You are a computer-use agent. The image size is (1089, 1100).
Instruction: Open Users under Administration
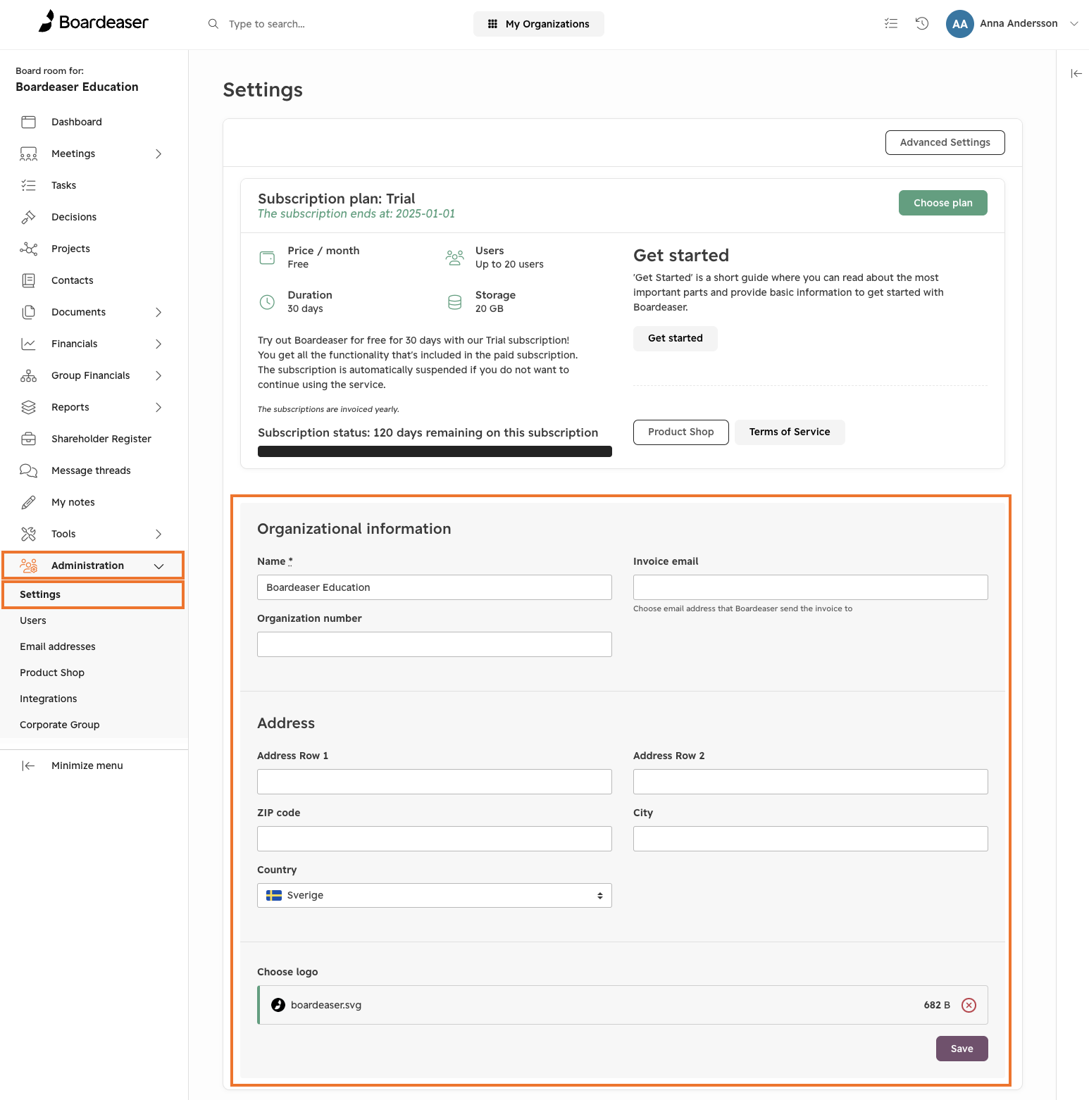[33, 620]
